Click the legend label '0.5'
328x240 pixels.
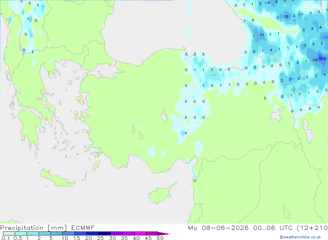18,238
